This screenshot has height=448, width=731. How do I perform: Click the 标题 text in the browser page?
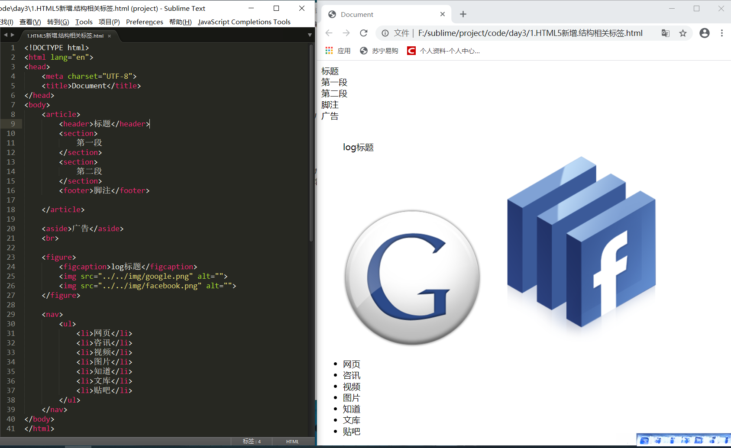click(x=330, y=71)
